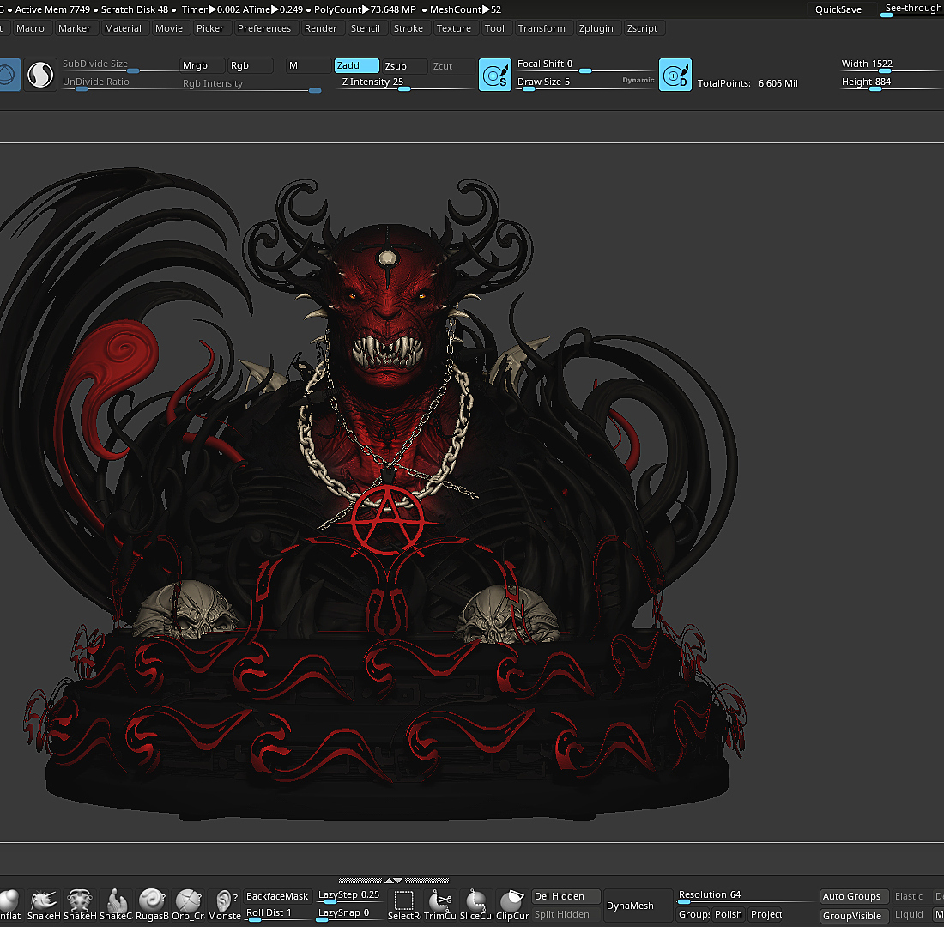Activate the SelectRect selection tool
Viewport: 944px width, 927px height.
tap(404, 906)
